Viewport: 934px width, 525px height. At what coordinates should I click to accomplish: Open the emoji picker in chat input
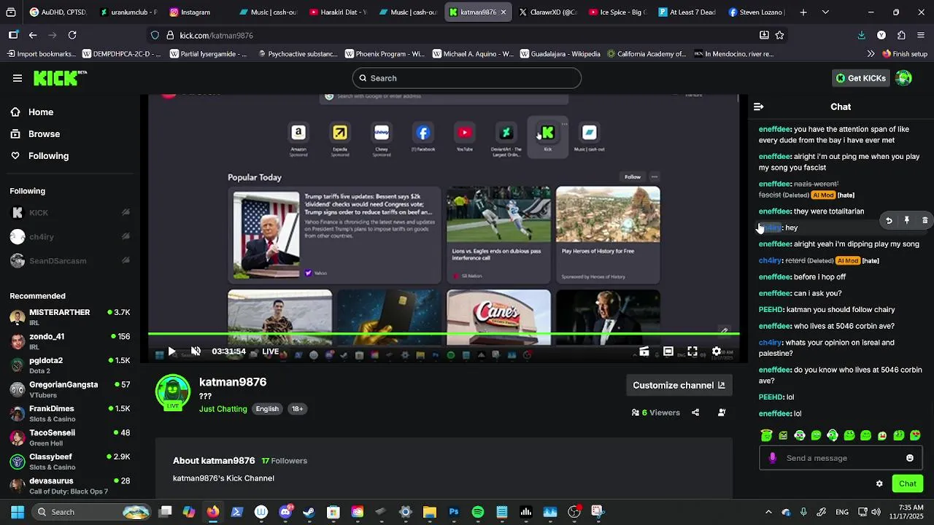[x=910, y=458]
